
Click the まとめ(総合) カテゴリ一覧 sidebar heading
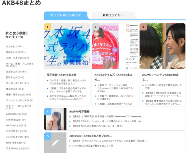(x=16, y=35)
